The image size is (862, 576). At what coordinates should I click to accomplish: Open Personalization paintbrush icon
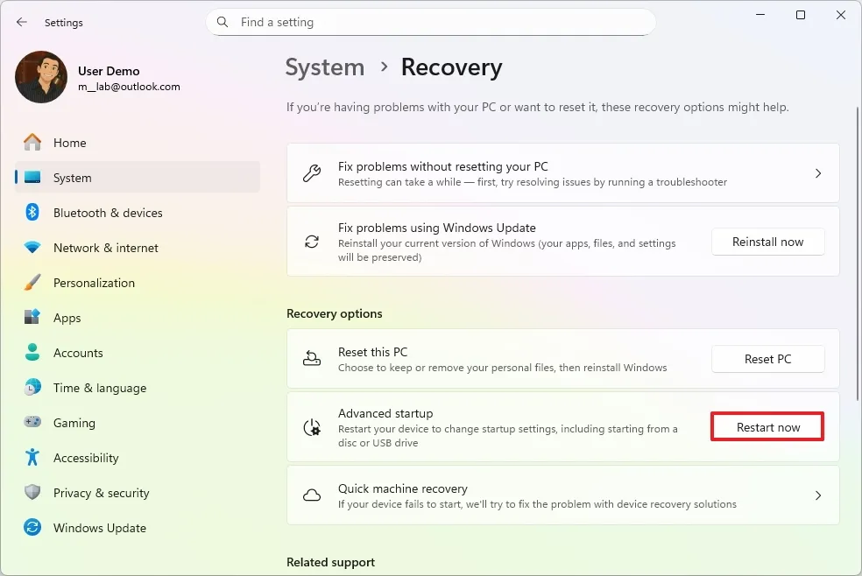pos(32,283)
